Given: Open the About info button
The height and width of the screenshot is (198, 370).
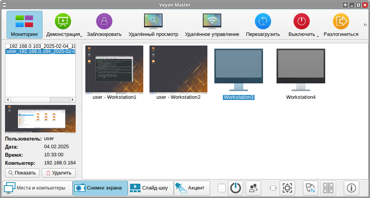Looking at the screenshot, I should [351, 188].
